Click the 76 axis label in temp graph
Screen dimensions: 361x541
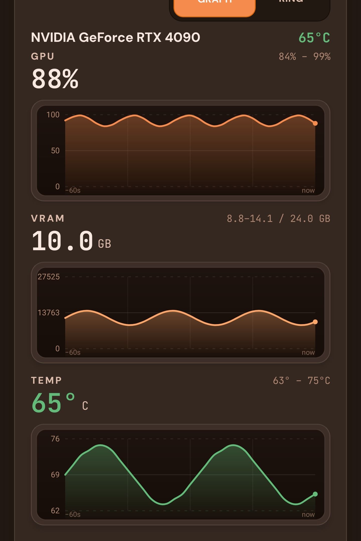[x=55, y=439]
